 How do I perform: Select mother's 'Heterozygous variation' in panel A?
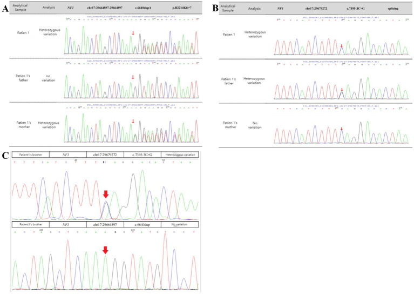coord(49,125)
